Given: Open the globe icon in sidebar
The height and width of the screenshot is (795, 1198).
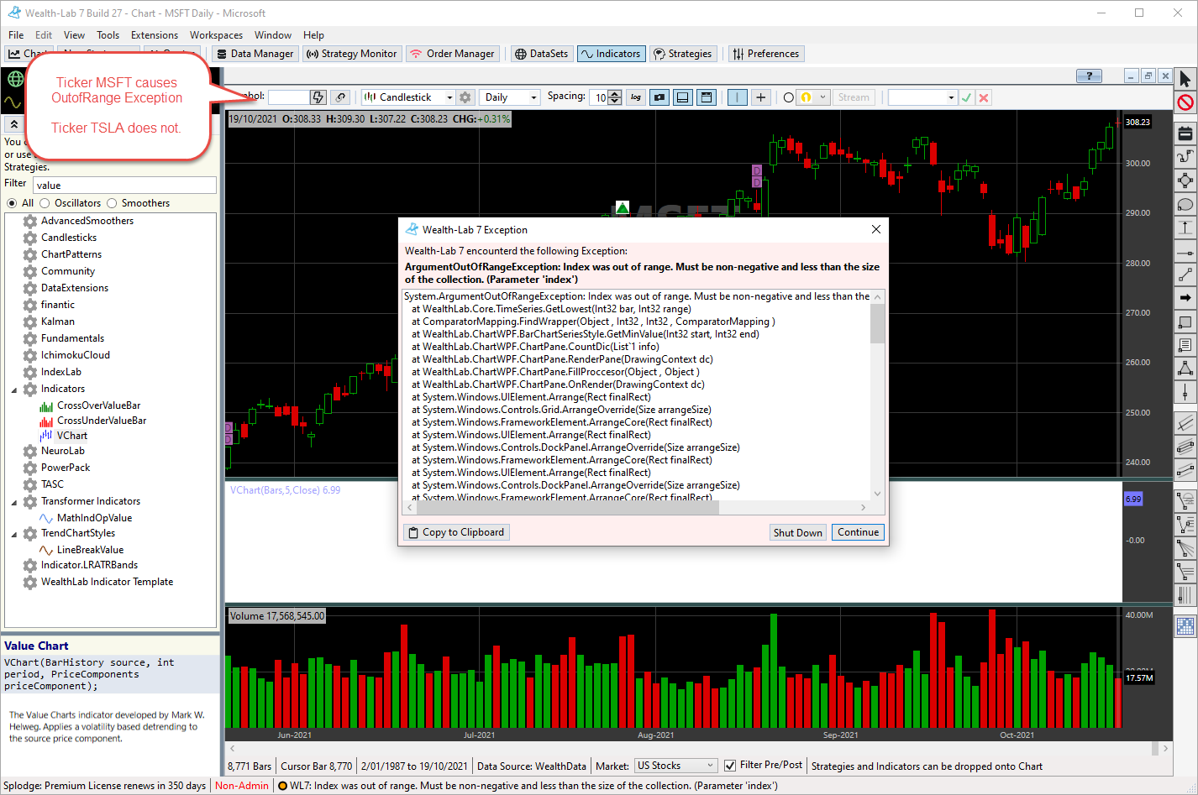Looking at the screenshot, I should [x=15, y=79].
